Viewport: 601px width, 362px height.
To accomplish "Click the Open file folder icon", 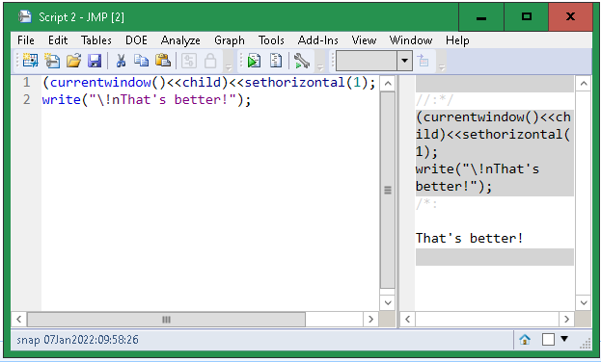I will (73, 61).
